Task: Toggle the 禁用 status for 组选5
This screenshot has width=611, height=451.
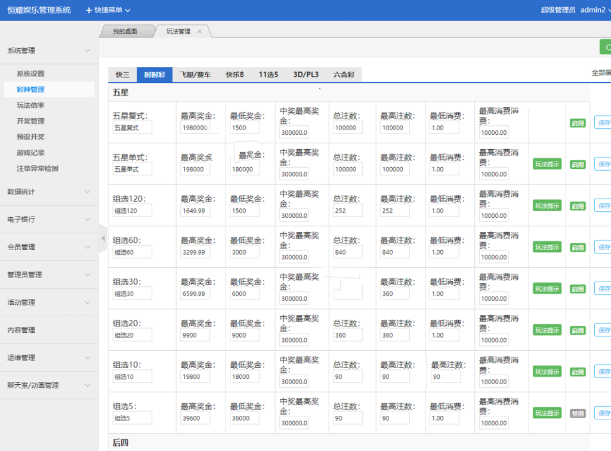Action: [578, 413]
